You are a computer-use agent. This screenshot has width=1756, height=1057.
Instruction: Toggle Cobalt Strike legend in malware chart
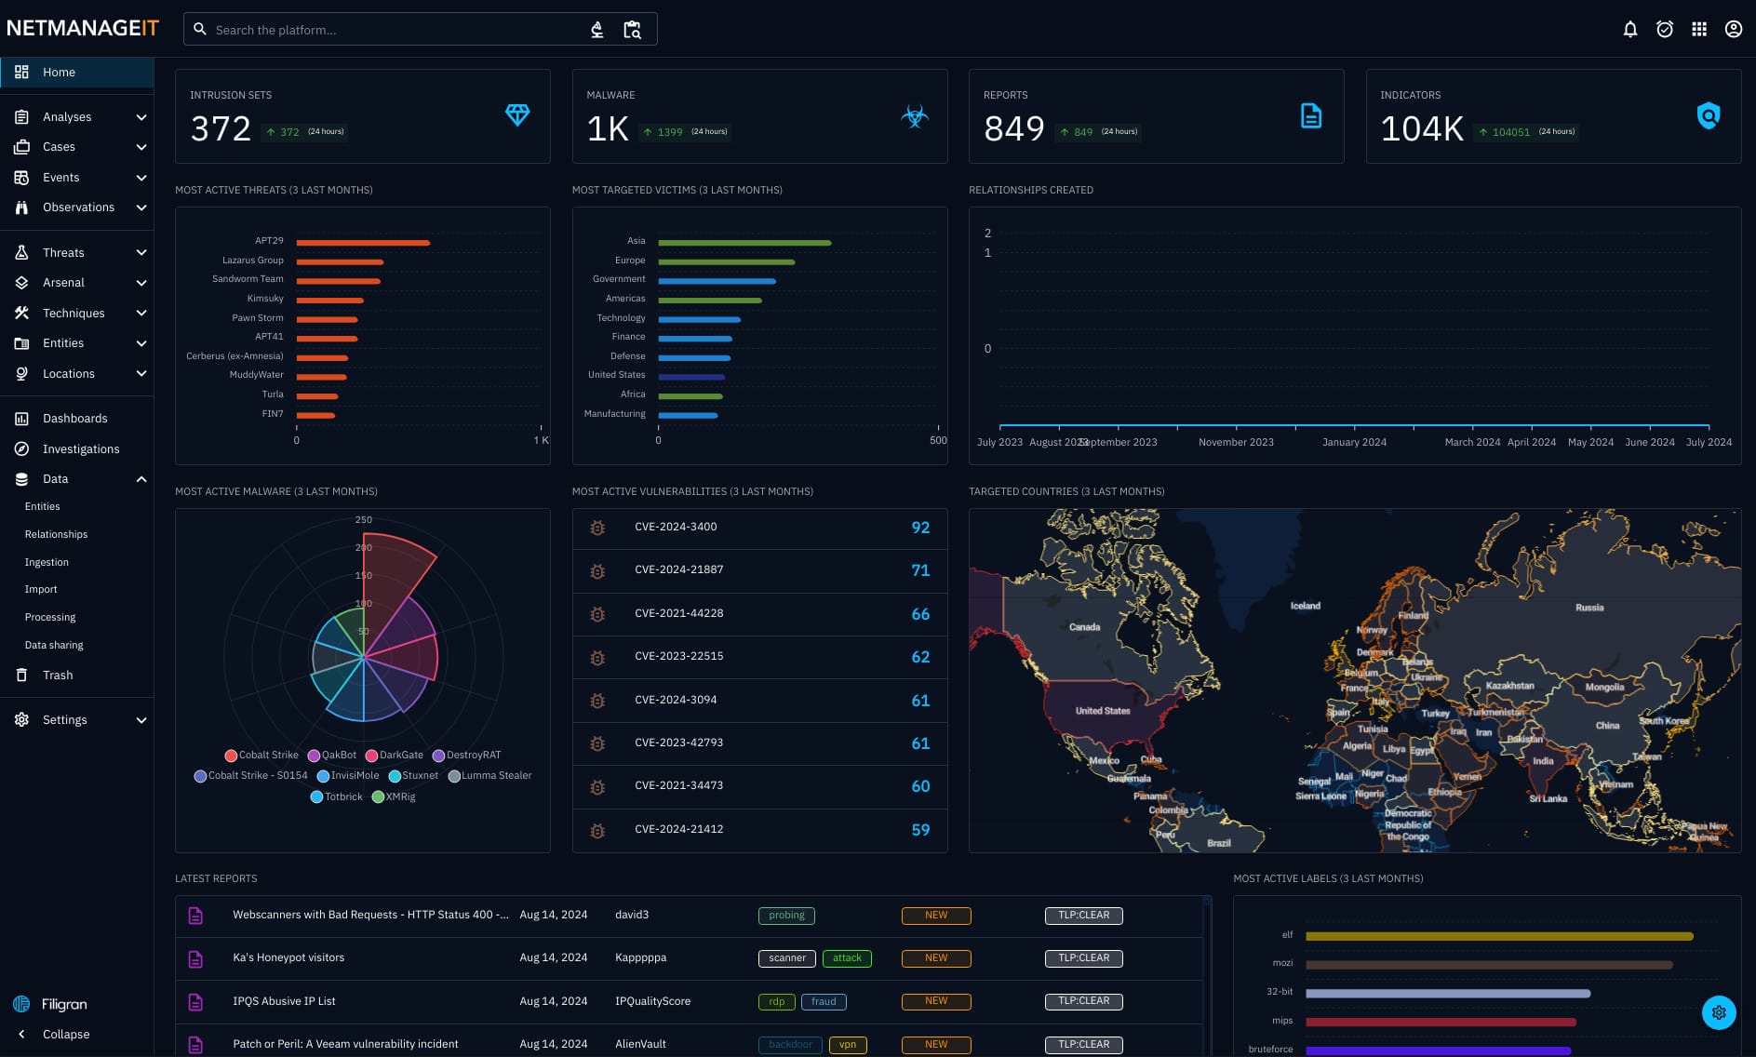pyautogui.click(x=261, y=756)
